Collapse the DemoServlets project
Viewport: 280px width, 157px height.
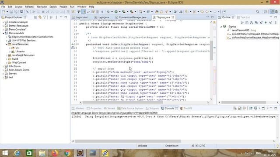tap(3, 33)
